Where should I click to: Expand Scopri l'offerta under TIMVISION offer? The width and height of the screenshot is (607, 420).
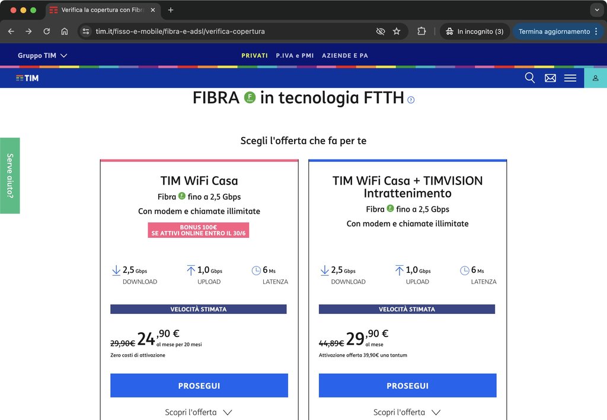pyautogui.click(x=407, y=412)
